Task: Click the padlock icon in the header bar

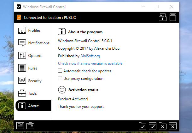Action: point(163,17)
